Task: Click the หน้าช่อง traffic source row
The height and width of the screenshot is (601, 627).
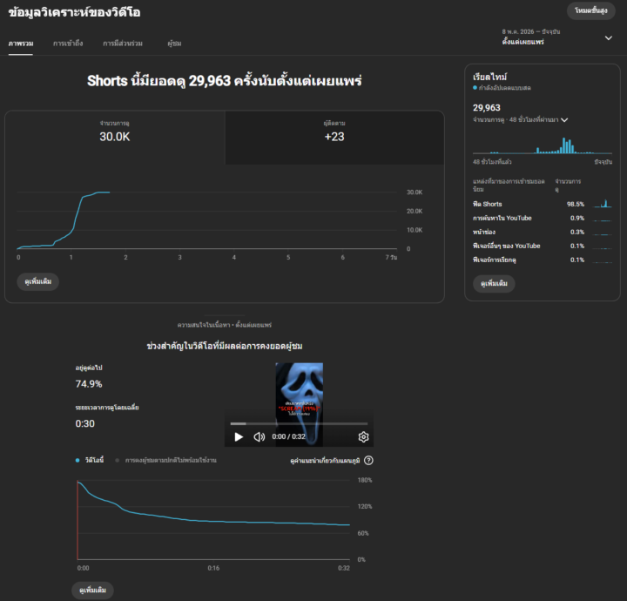Action: click(543, 232)
